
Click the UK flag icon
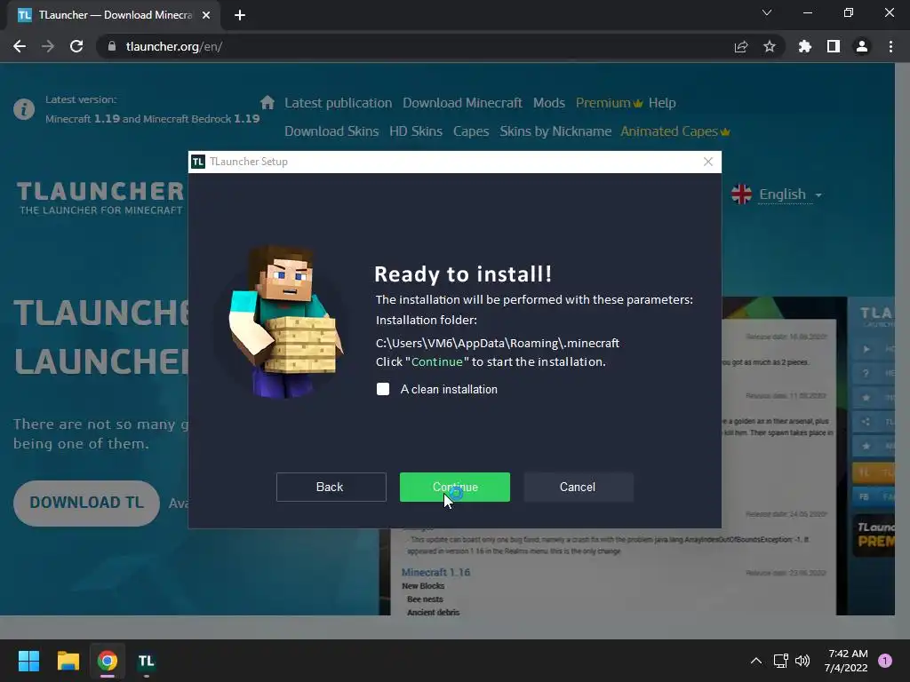coord(742,194)
